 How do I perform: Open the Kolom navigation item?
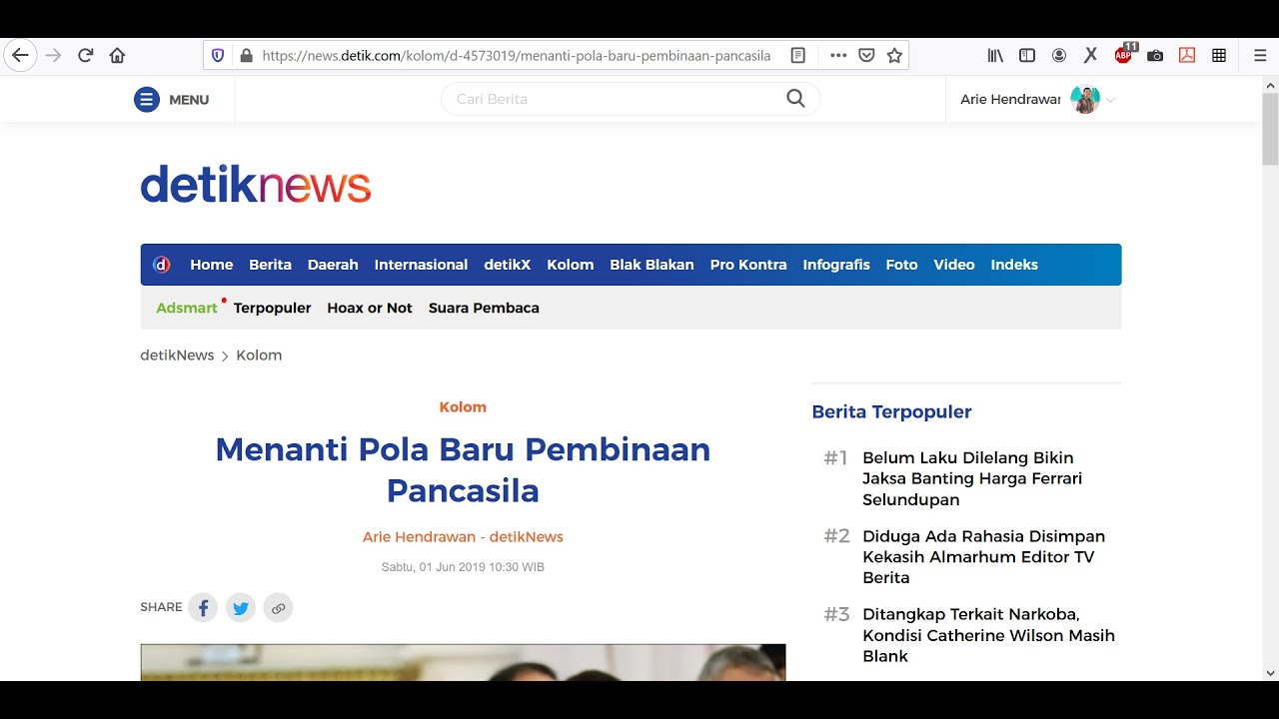(571, 265)
